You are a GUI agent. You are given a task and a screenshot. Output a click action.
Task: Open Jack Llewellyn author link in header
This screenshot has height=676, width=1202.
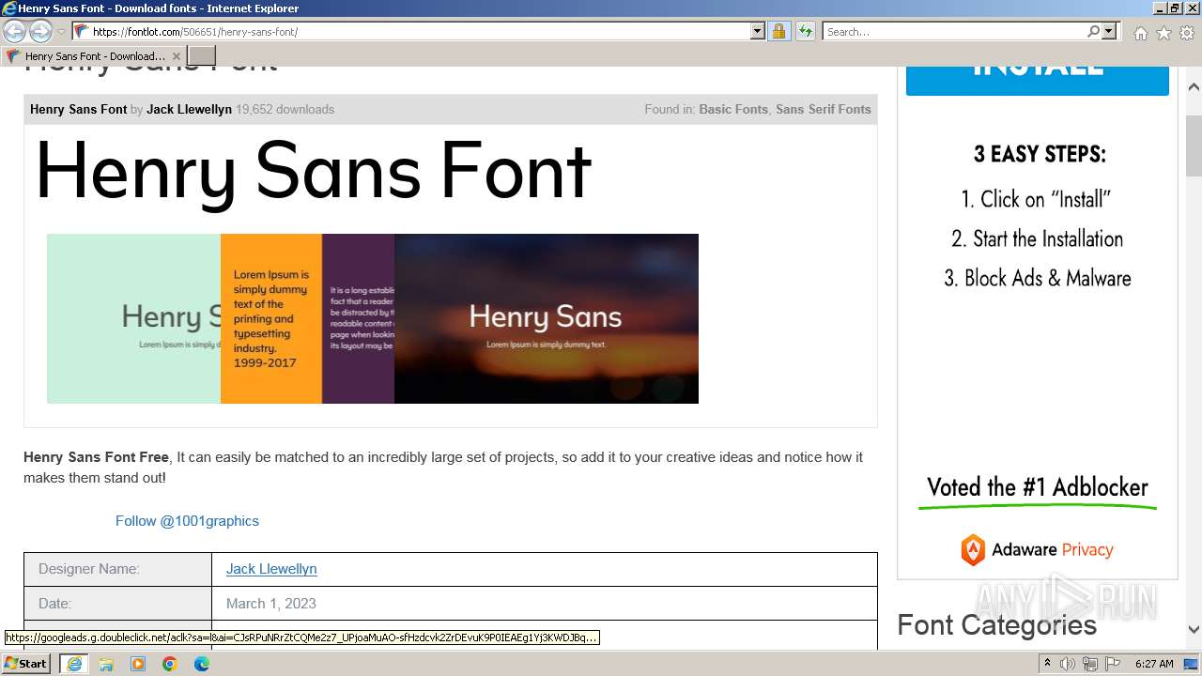point(189,110)
